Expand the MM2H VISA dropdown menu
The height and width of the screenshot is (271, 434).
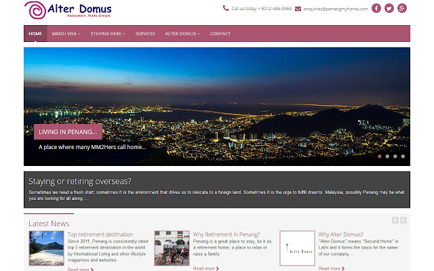[66, 34]
